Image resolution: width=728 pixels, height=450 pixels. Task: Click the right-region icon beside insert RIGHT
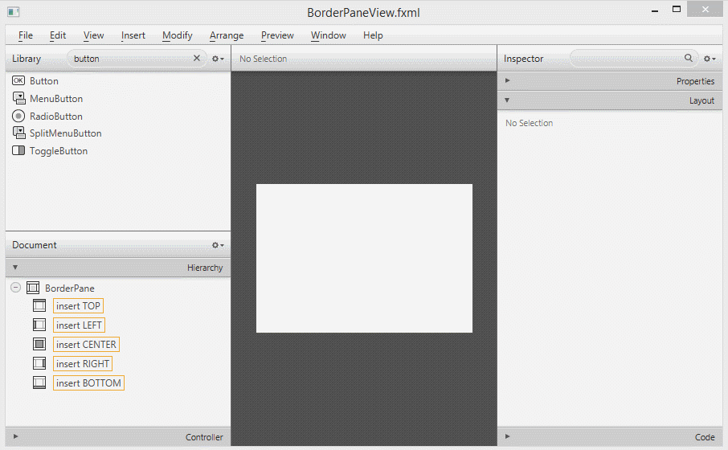tap(39, 363)
